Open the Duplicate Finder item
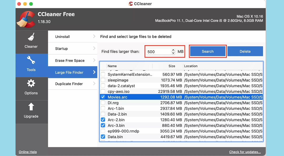 click(x=73, y=84)
